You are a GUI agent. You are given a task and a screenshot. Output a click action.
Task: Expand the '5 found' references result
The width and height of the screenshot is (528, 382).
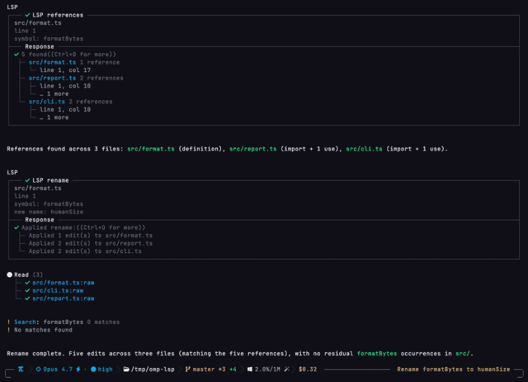click(x=69, y=54)
